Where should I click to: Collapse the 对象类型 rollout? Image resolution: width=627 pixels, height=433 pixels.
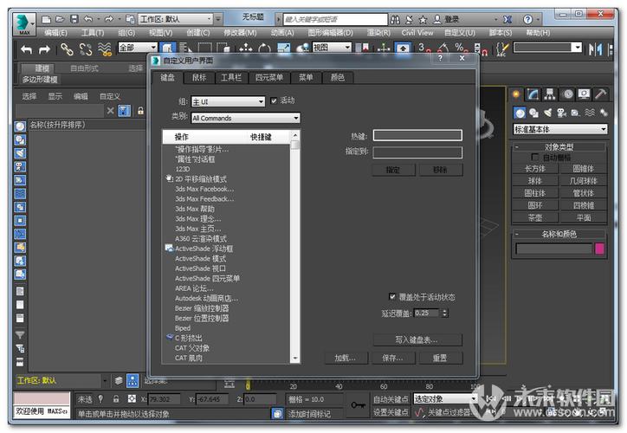click(x=559, y=146)
